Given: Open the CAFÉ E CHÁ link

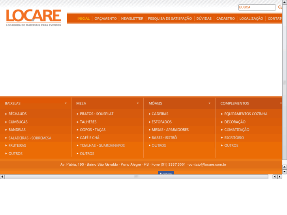Looking at the screenshot, I should point(90,138).
